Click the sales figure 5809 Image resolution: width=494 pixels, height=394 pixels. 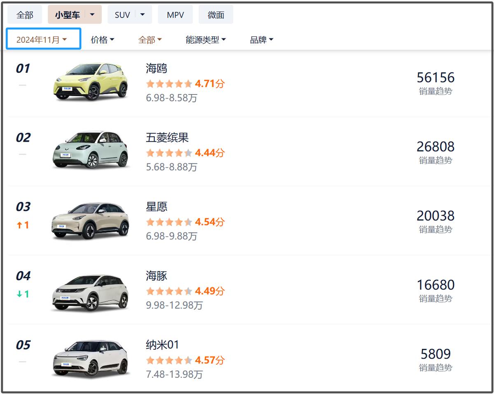tap(436, 353)
